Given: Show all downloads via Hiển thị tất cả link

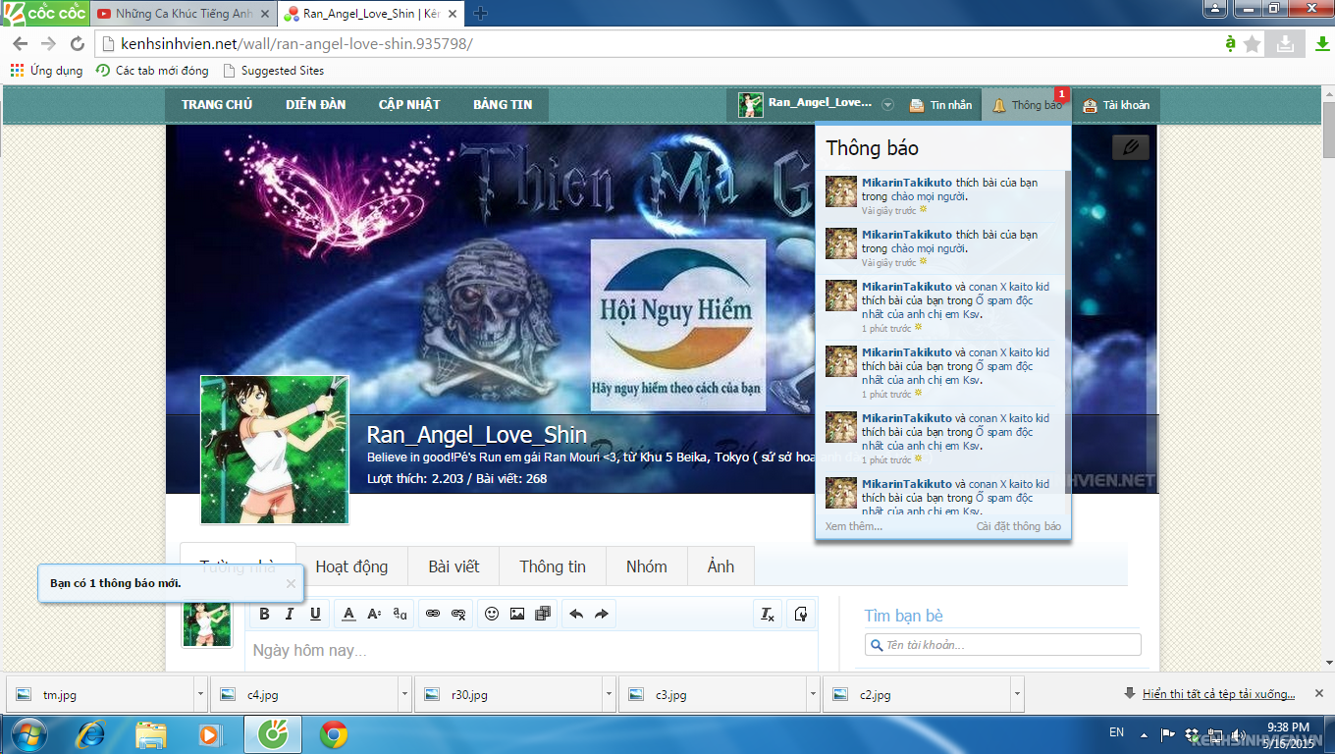Looking at the screenshot, I should point(1218,694).
